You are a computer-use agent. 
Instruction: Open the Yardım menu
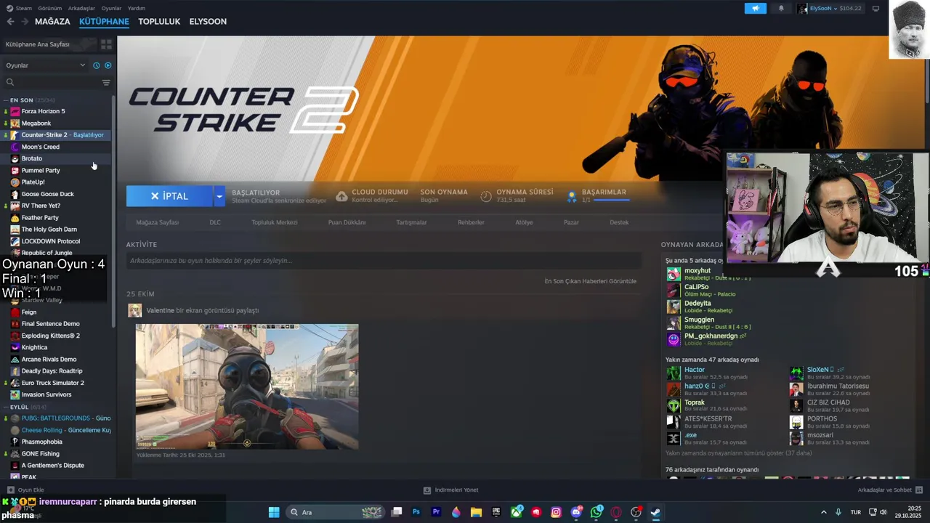(137, 8)
